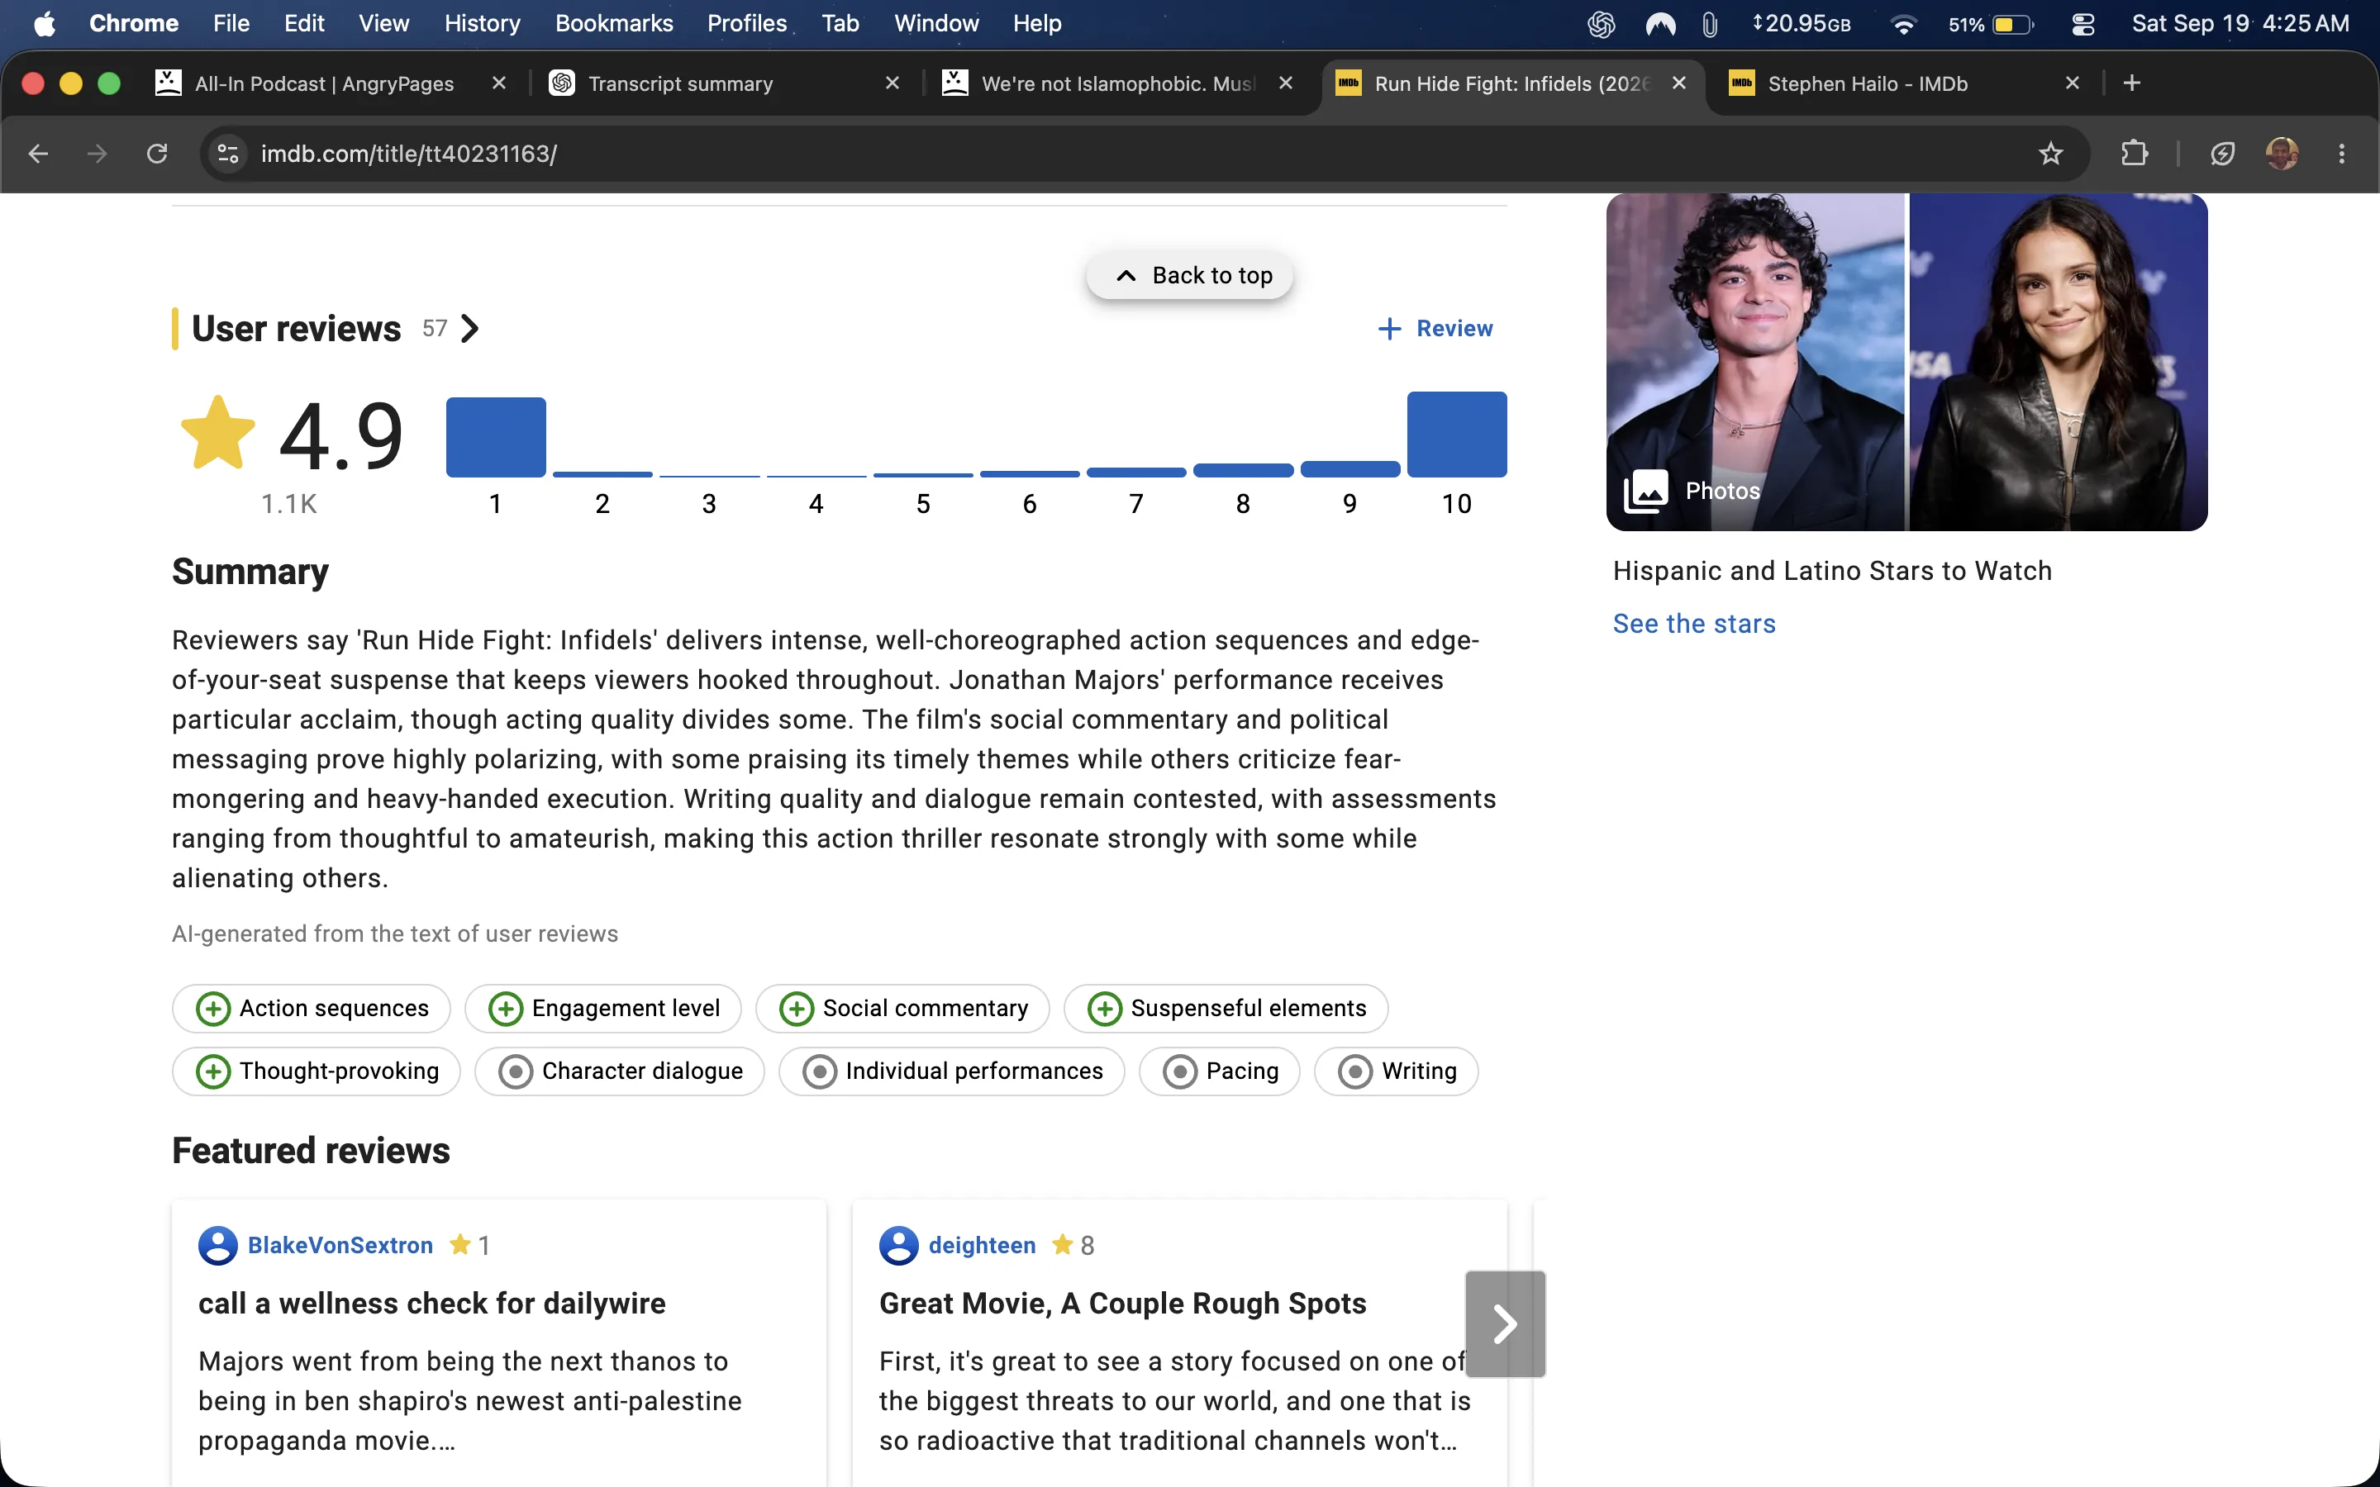Image resolution: width=2380 pixels, height=1487 pixels.
Task: Bookmark this page with the star
Action: click(2049, 154)
